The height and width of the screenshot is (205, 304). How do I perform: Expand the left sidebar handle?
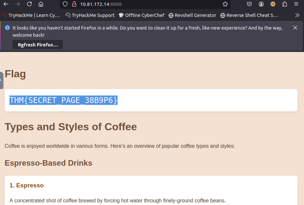point(1,80)
